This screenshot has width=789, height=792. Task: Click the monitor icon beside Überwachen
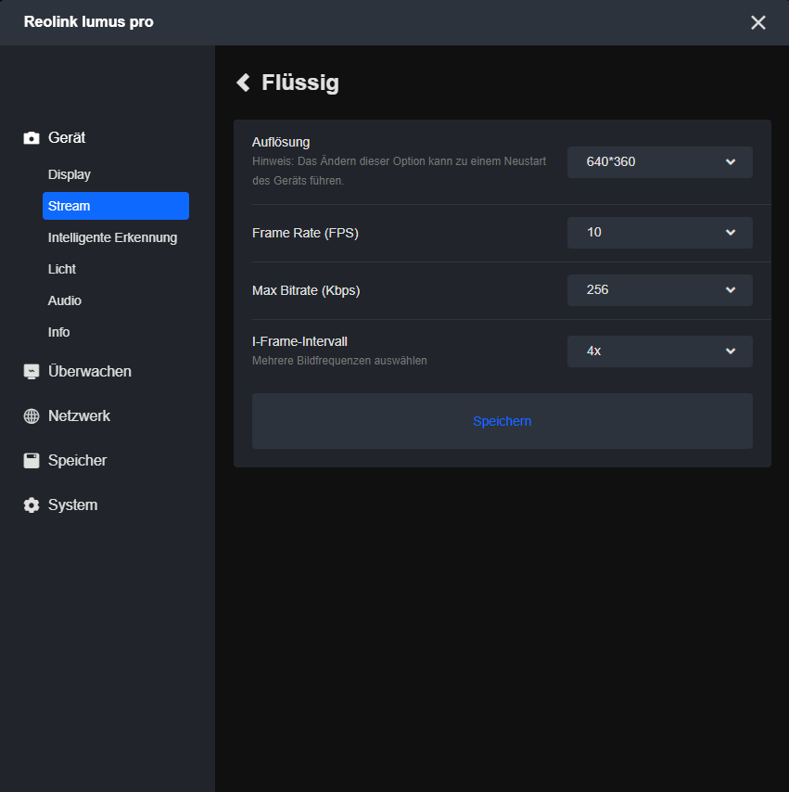(32, 372)
